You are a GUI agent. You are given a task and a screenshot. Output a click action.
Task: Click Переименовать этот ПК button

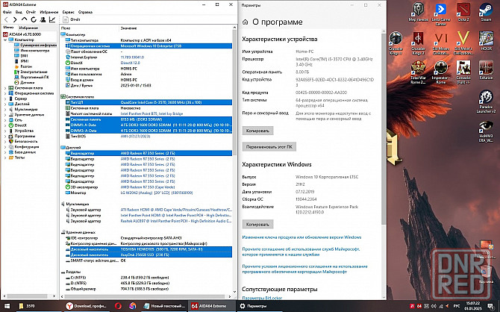click(x=269, y=147)
